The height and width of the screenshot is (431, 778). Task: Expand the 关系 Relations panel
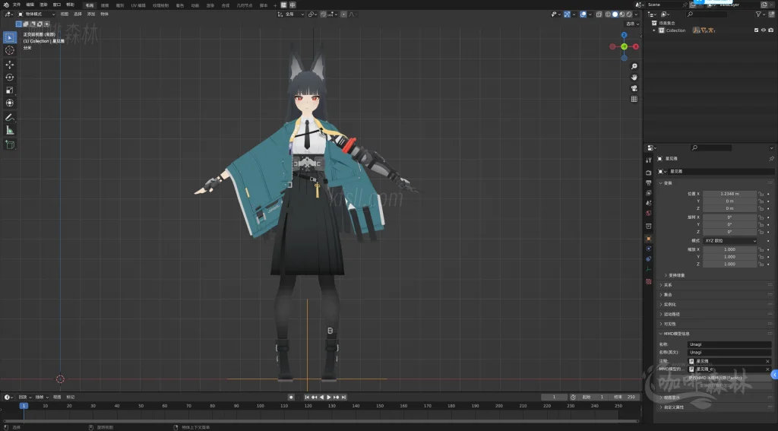[x=667, y=285]
